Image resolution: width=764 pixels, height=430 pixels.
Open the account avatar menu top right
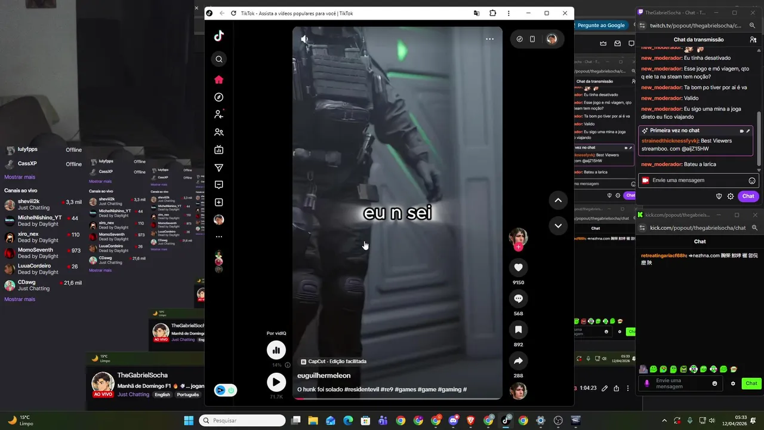click(552, 39)
